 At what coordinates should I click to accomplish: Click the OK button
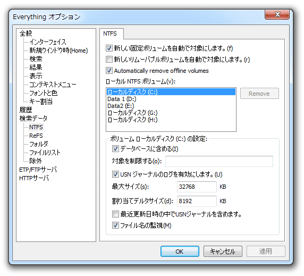pos(180,252)
